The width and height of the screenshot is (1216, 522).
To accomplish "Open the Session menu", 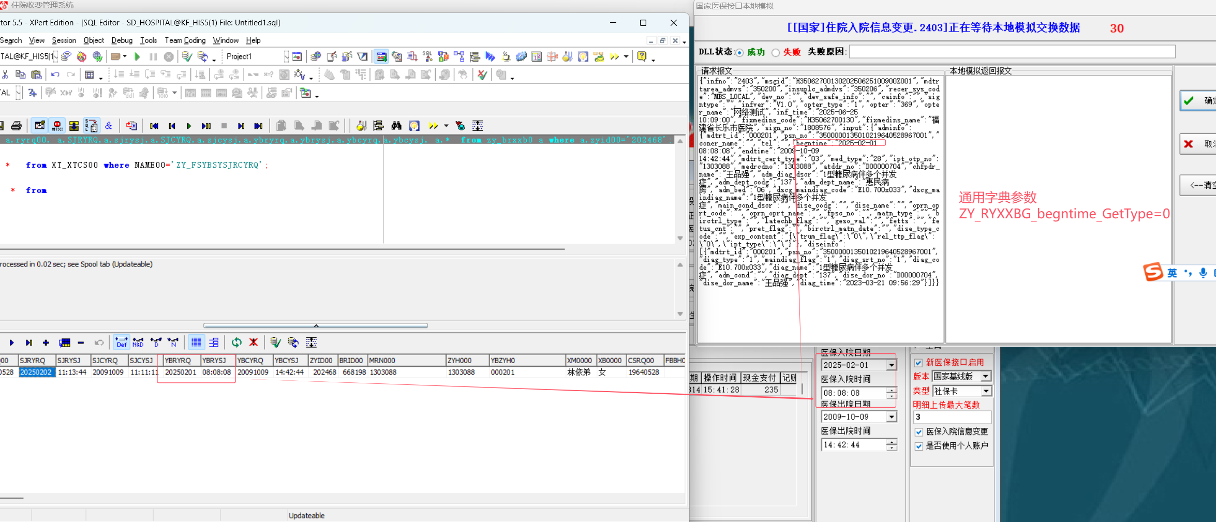I will [64, 40].
